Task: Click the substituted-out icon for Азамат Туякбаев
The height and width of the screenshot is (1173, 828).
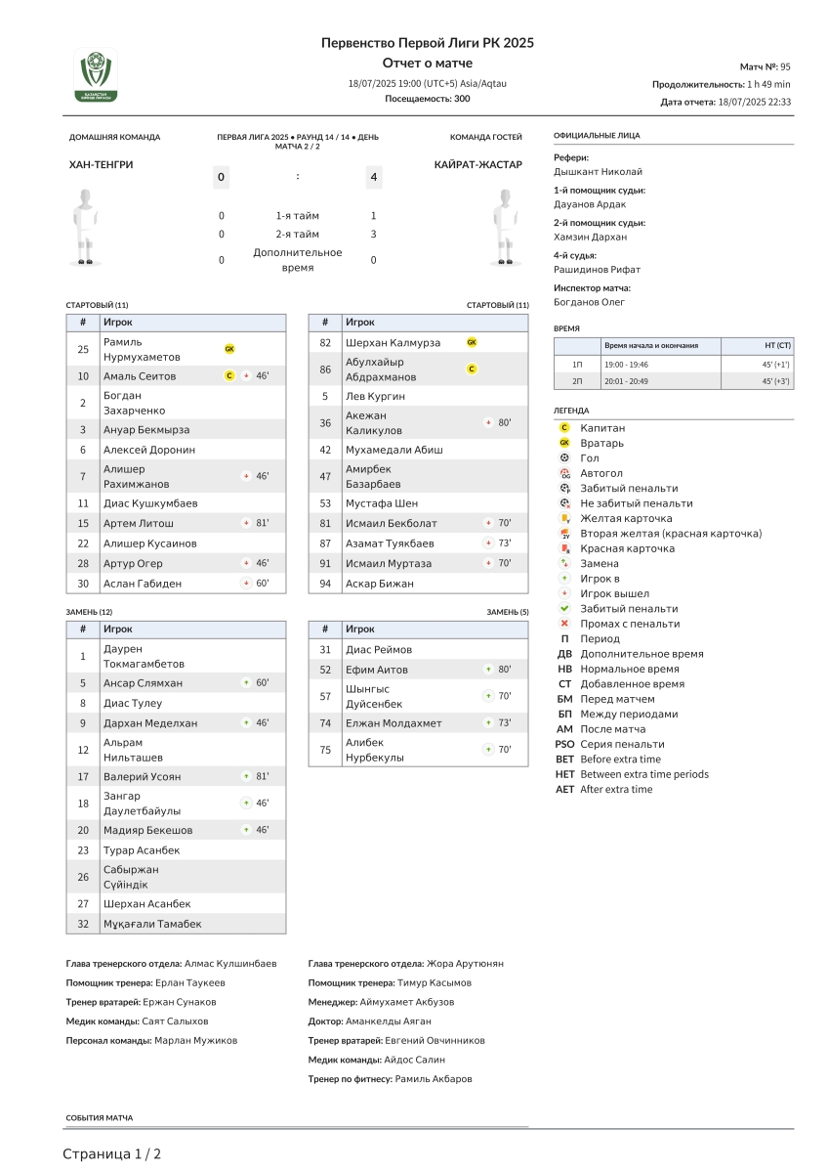Action: [488, 543]
